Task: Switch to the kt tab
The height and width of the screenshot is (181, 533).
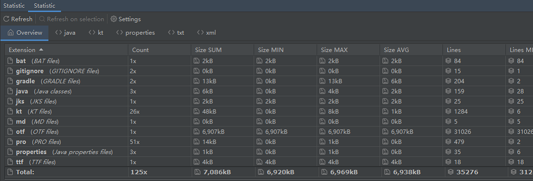Action: [x=96, y=33]
